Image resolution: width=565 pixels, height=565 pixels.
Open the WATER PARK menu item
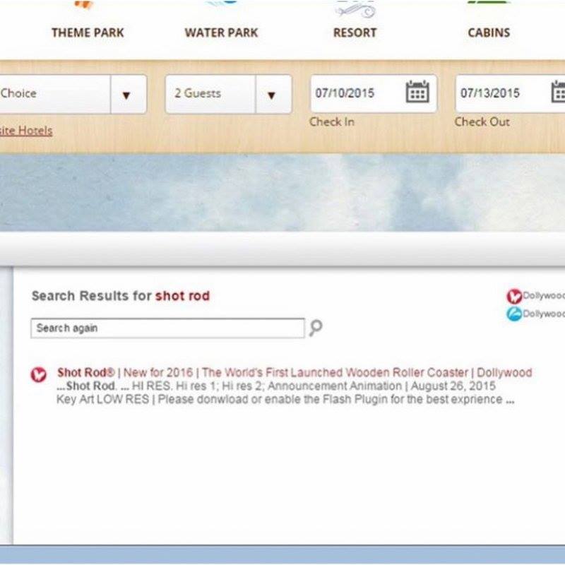click(221, 32)
